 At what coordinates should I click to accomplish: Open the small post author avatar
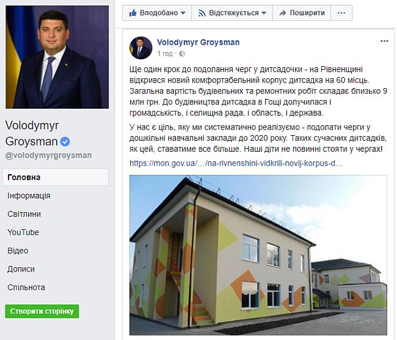point(140,48)
